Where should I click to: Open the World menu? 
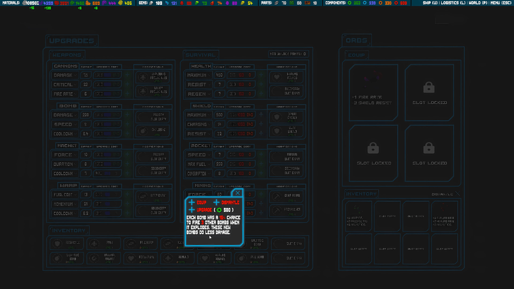(x=478, y=3)
